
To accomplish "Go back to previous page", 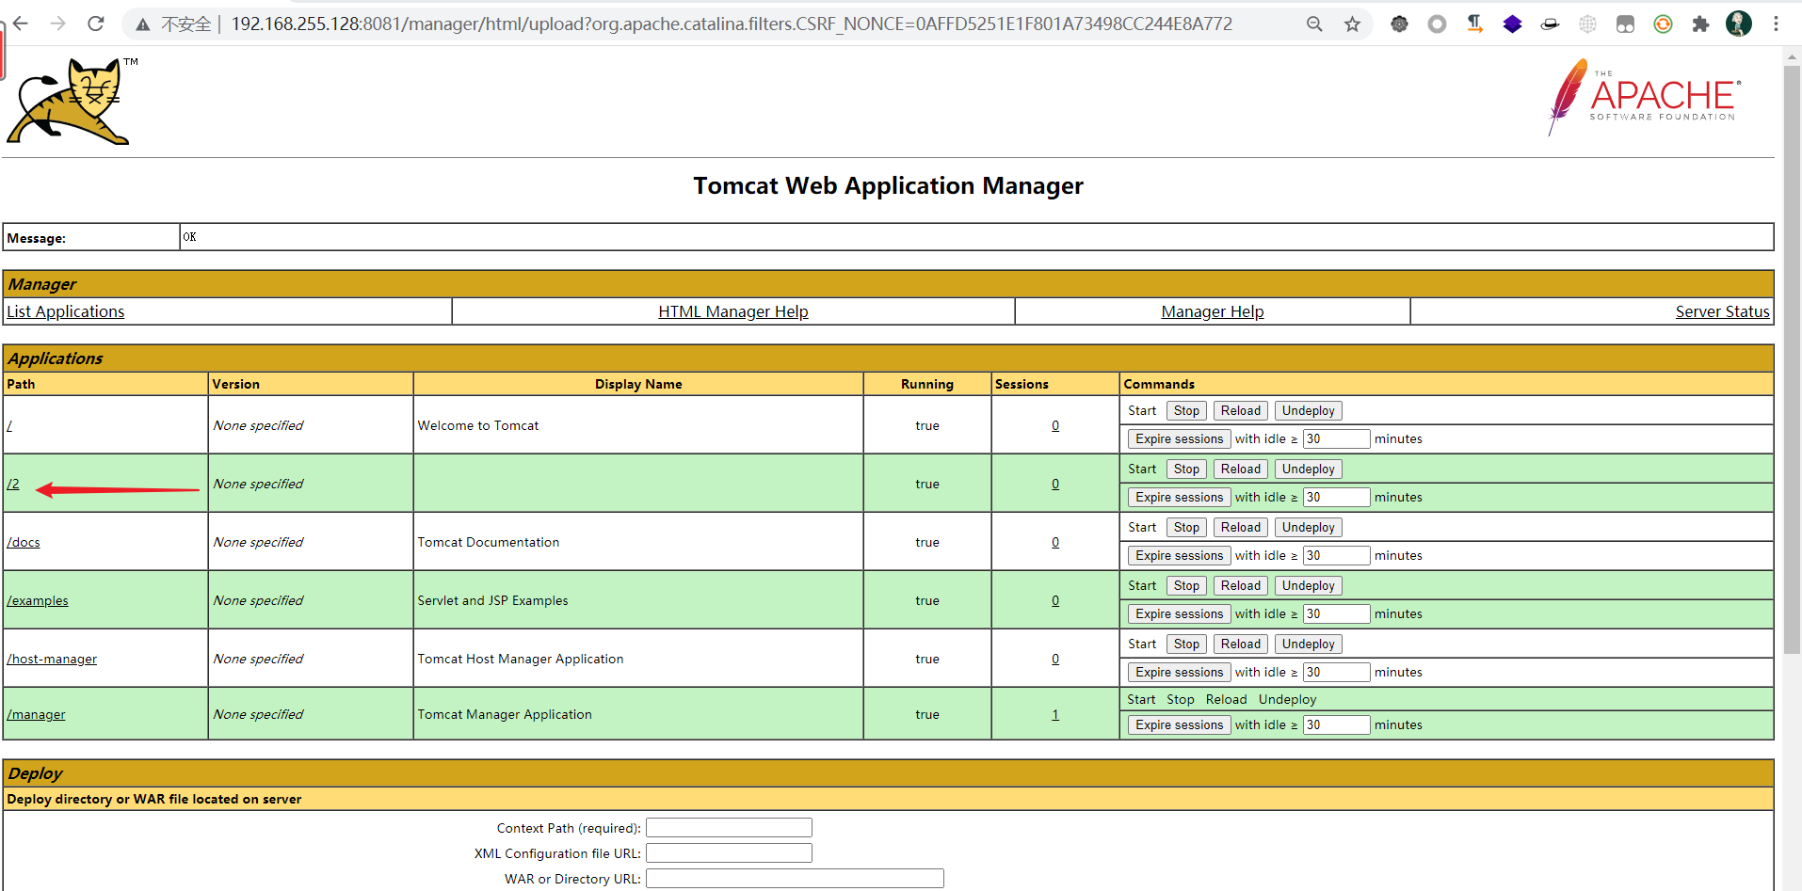I will (x=21, y=24).
